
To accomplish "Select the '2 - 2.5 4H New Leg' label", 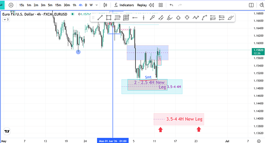I will tap(149, 84).
